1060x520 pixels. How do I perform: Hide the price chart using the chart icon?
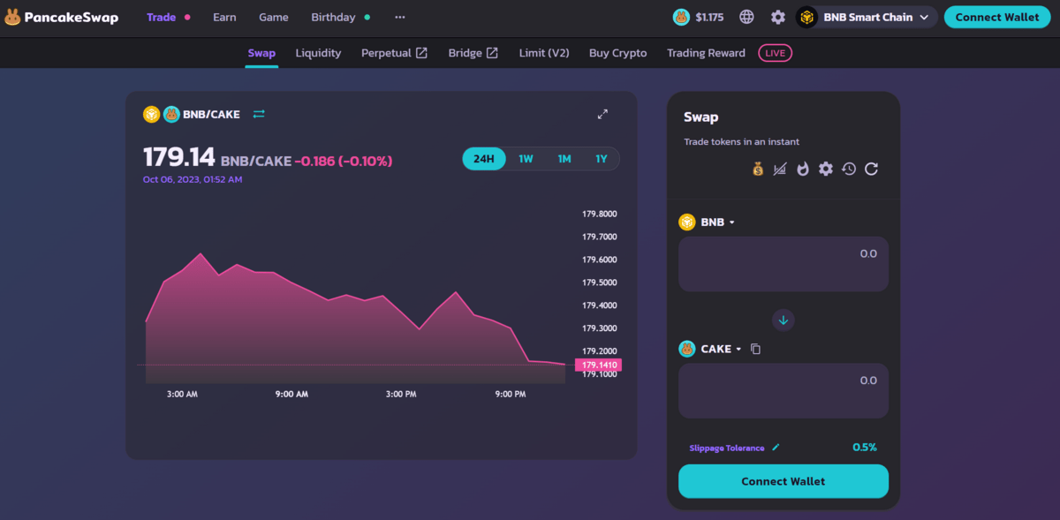pos(780,169)
